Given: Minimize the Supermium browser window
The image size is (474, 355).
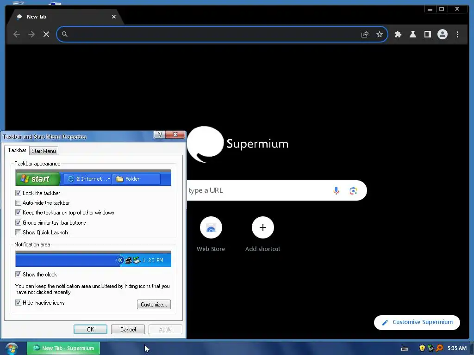Looking at the screenshot, I should [430, 9].
